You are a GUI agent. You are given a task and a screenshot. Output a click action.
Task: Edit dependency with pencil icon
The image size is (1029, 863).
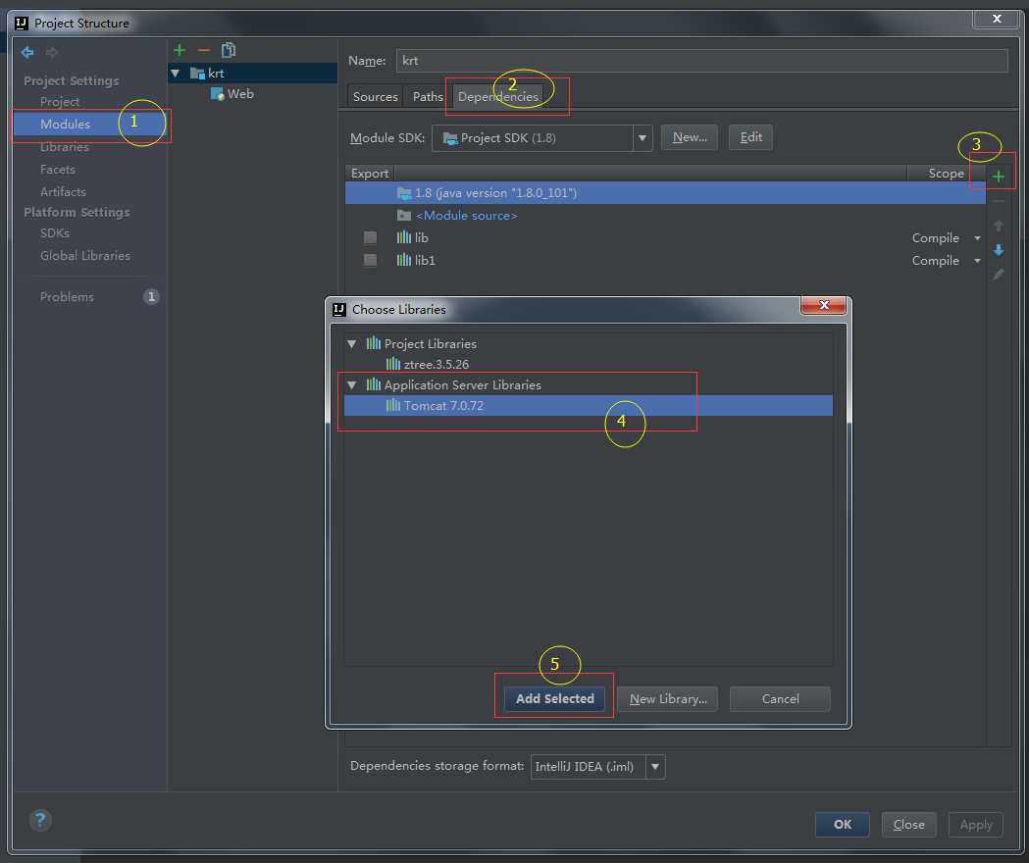[999, 275]
